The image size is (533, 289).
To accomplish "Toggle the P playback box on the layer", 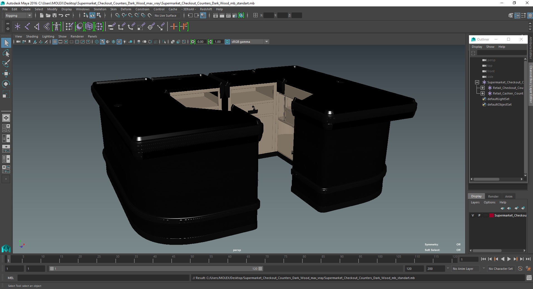I will [479, 215].
